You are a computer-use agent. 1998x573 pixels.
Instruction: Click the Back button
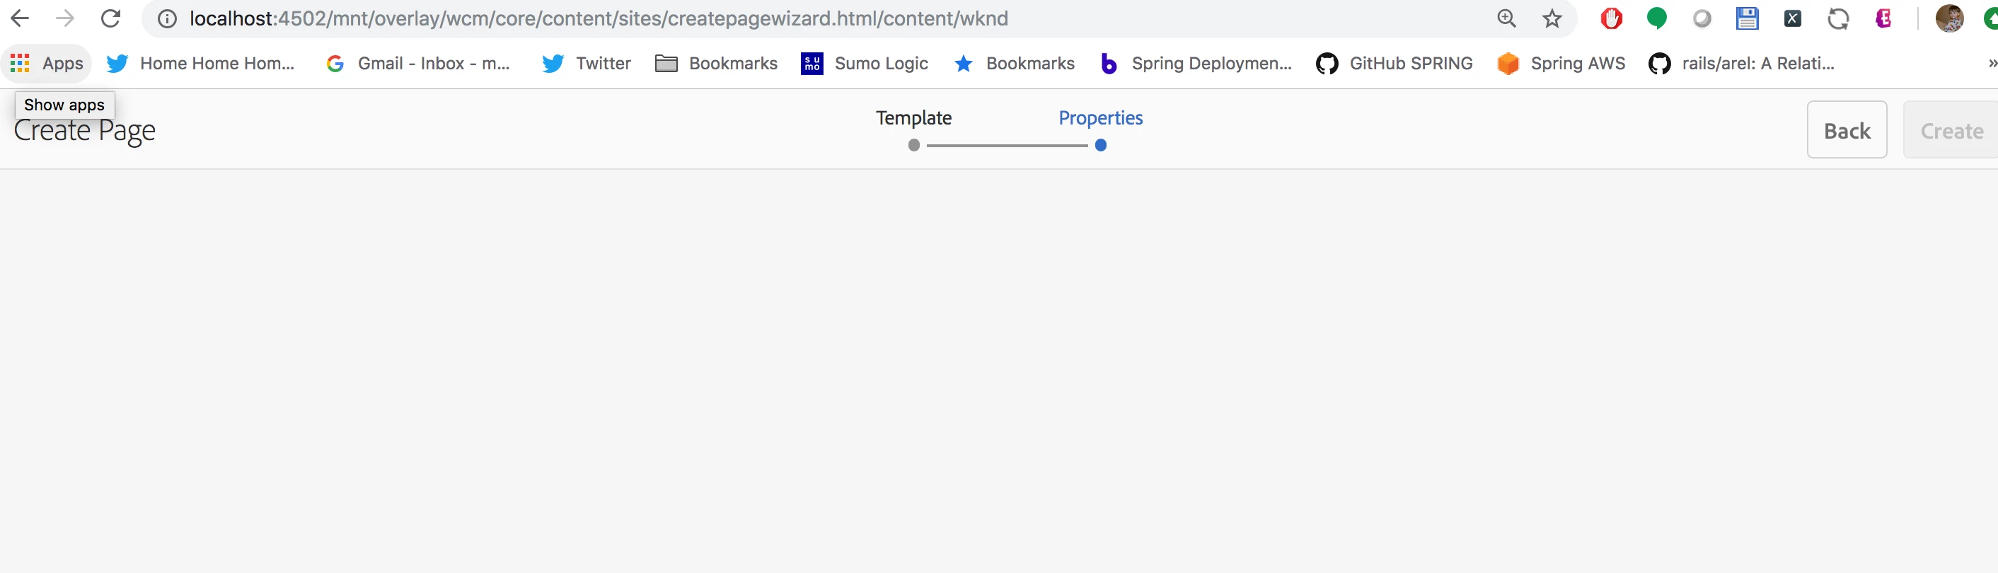pos(1847,130)
